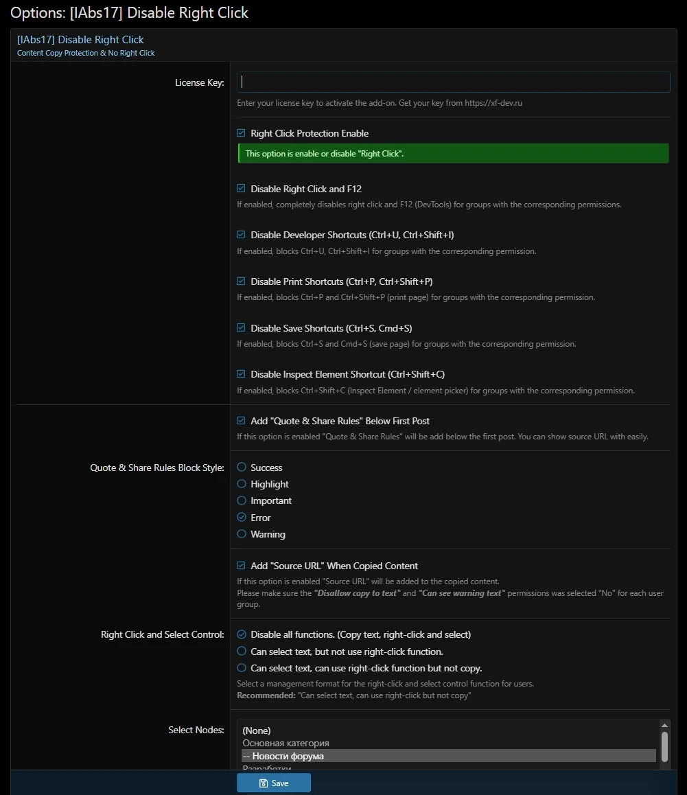Toggle Disable Save Shortcuts checkbox
The height and width of the screenshot is (795, 687).
pyautogui.click(x=242, y=327)
